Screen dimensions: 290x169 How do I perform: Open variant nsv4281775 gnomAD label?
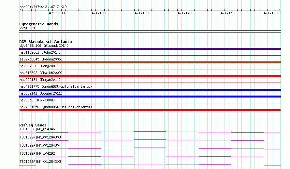coord(56,86)
